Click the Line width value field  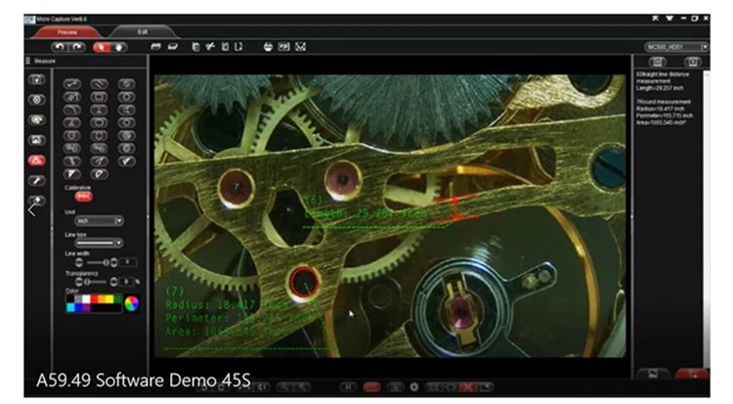coord(129,262)
